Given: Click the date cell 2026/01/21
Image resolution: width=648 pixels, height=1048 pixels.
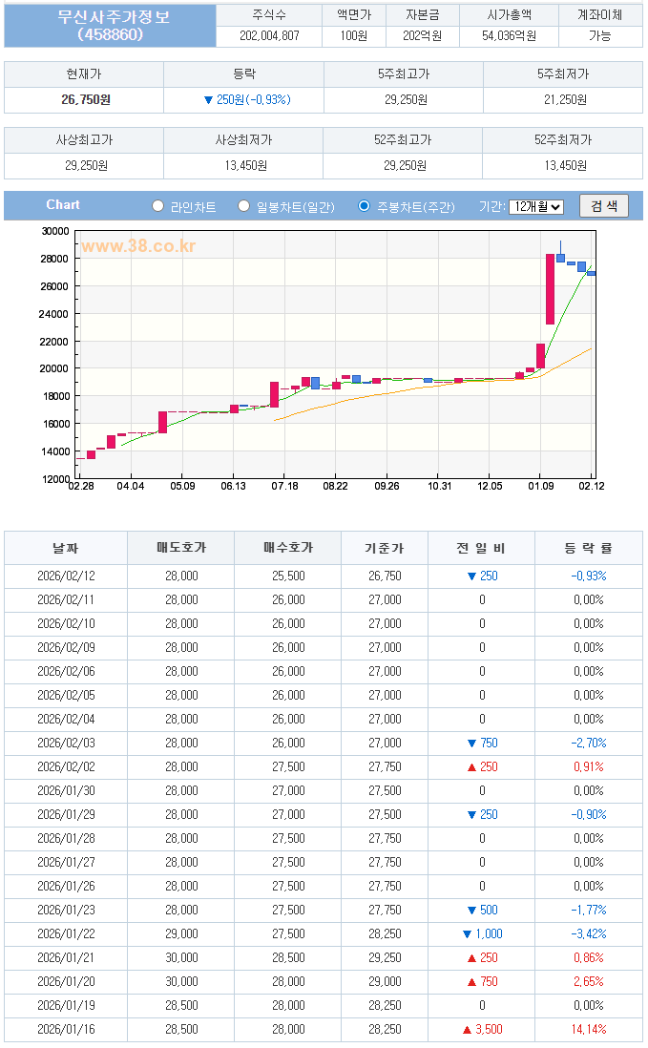Looking at the screenshot, I should point(66,957).
